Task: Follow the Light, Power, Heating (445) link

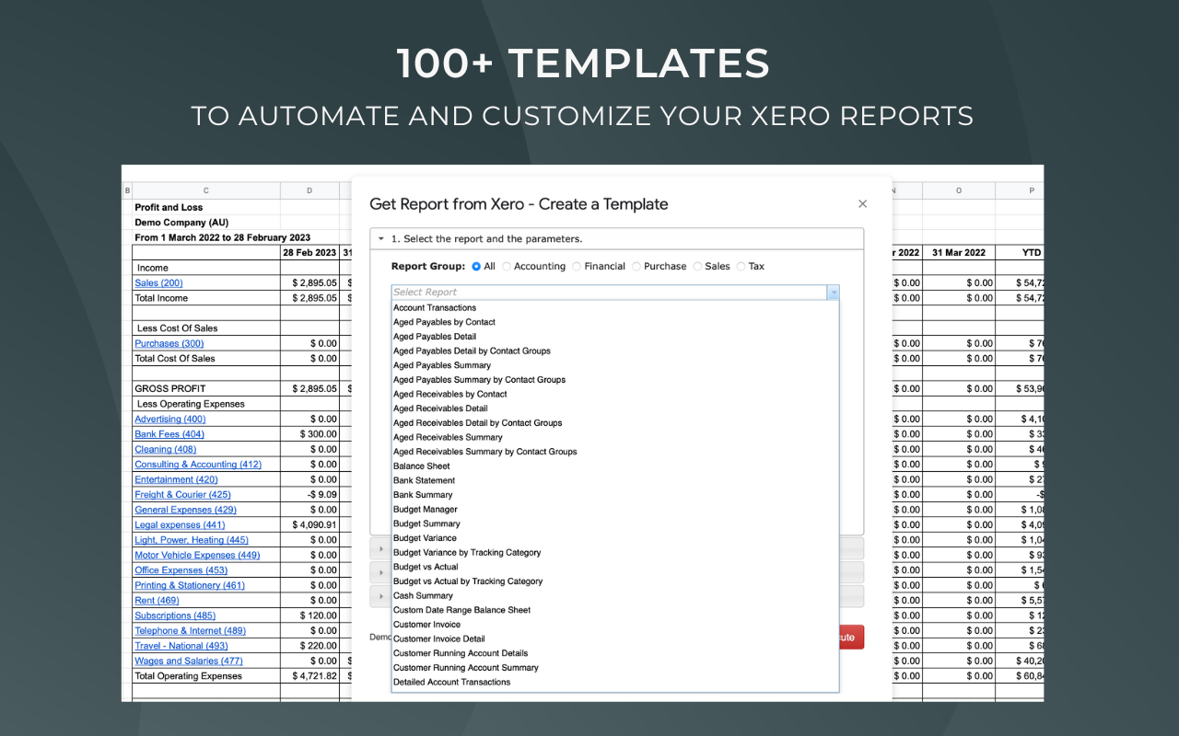Action: click(192, 540)
